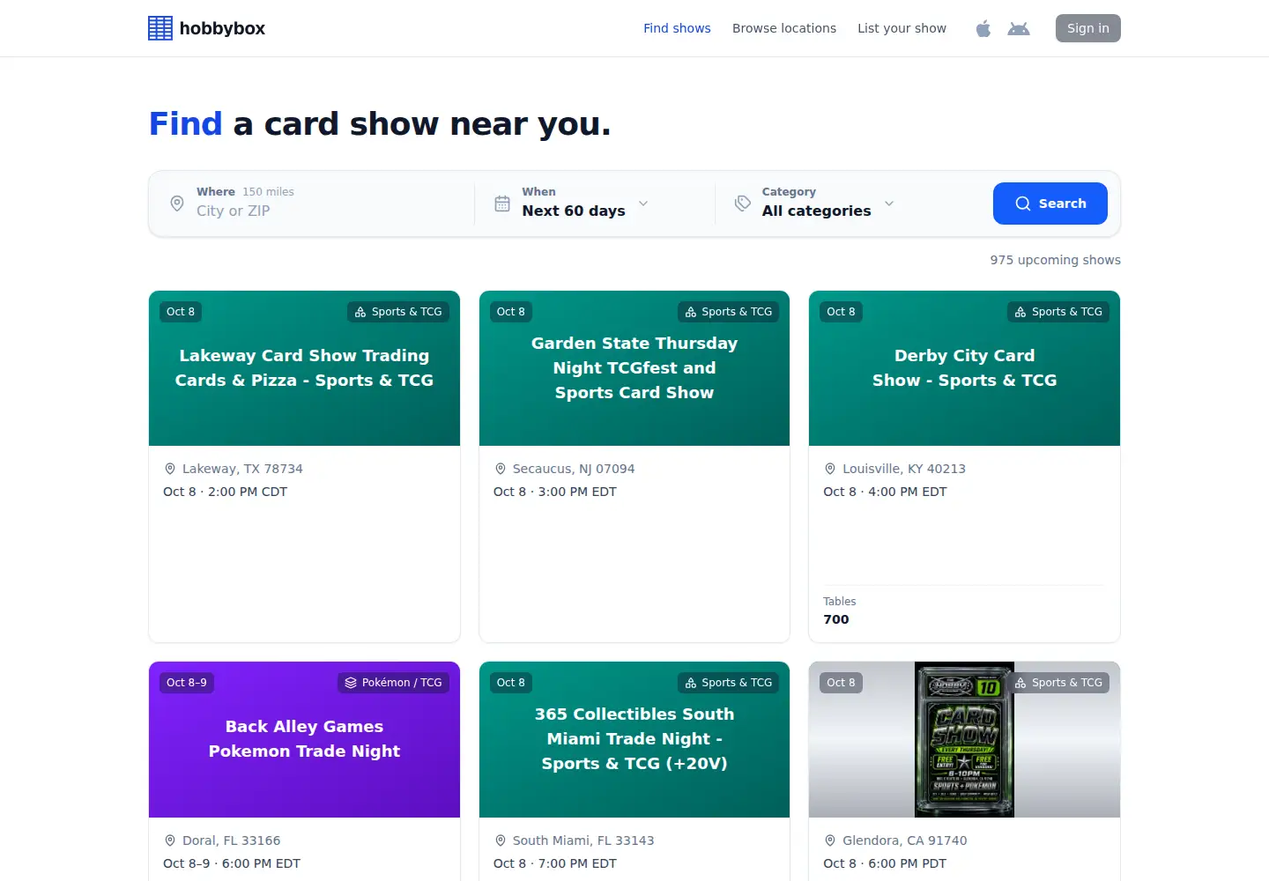Open the Apple iOS app link icon

[x=983, y=28]
